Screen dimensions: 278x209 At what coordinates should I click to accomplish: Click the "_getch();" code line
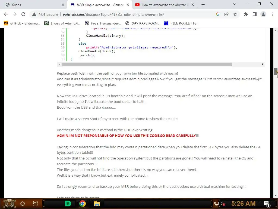(87, 55)
